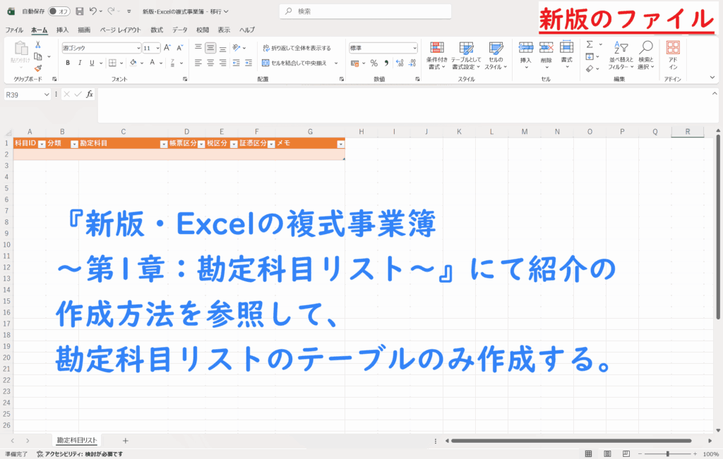Click the insert function fx icon

pos(90,94)
